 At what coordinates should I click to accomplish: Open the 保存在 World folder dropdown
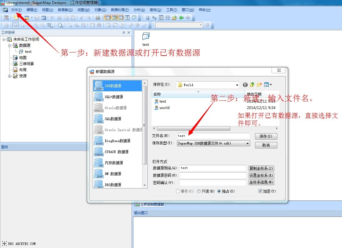(x=237, y=85)
